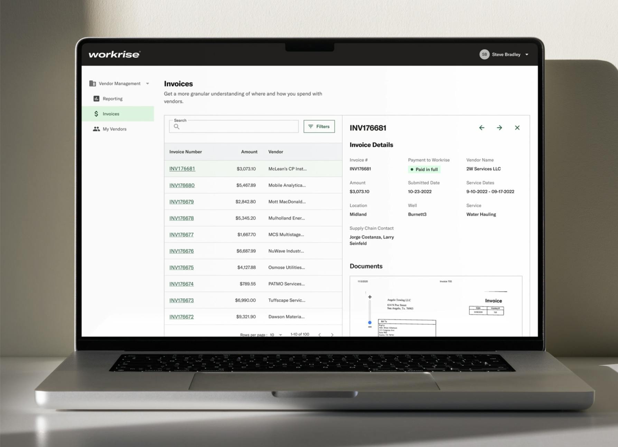
Task: Click the $1,667.70 amount cell
Action: (x=246, y=235)
